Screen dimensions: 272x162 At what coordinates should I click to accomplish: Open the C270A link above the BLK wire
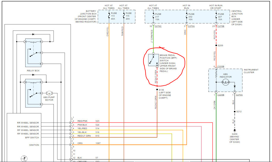pos(239,95)
